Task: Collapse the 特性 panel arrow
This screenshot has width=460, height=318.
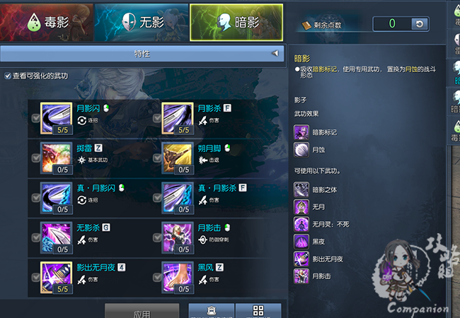Action: [x=275, y=53]
